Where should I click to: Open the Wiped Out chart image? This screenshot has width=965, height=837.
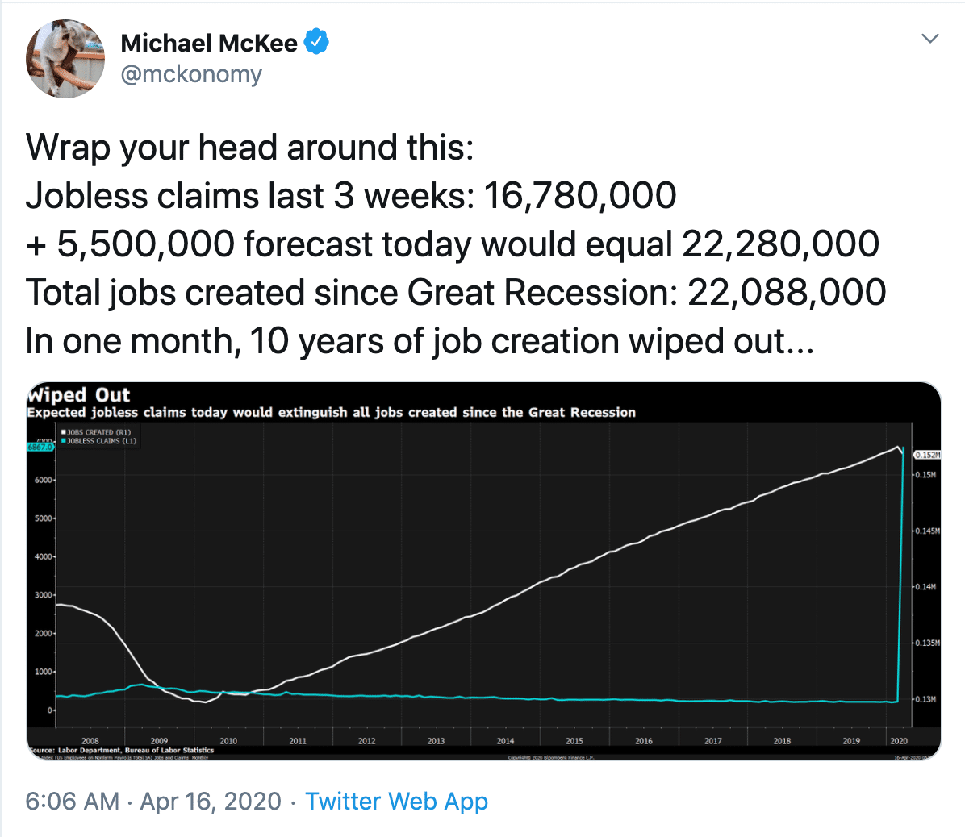point(484,571)
